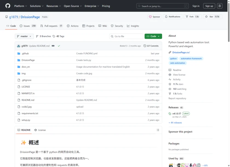
Task: Expand the green Code dropdown
Action: point(153,36)
